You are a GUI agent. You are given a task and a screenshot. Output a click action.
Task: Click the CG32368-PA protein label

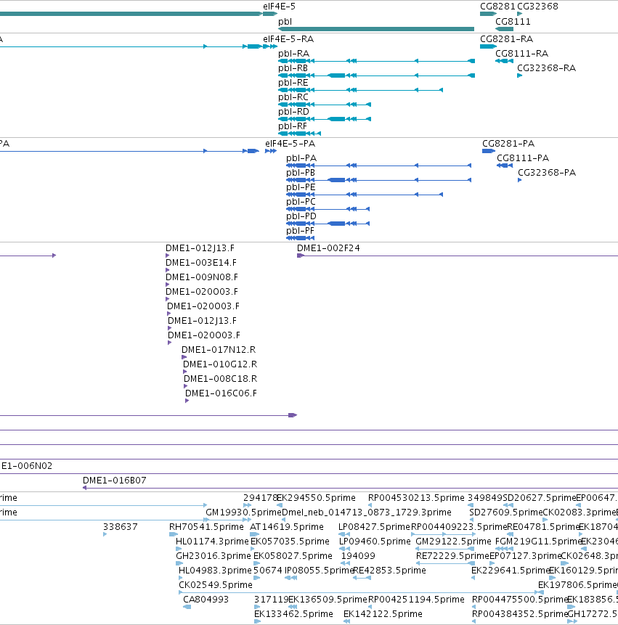coord(547,173)
